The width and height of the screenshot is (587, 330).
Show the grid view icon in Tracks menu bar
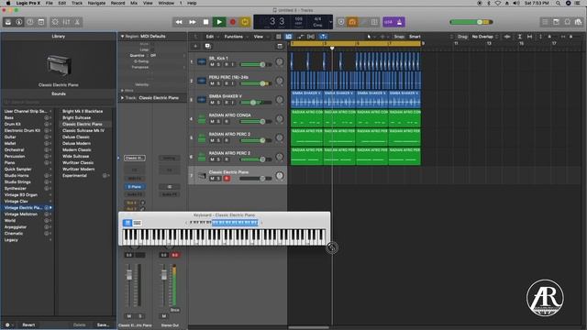pos(278,37)
